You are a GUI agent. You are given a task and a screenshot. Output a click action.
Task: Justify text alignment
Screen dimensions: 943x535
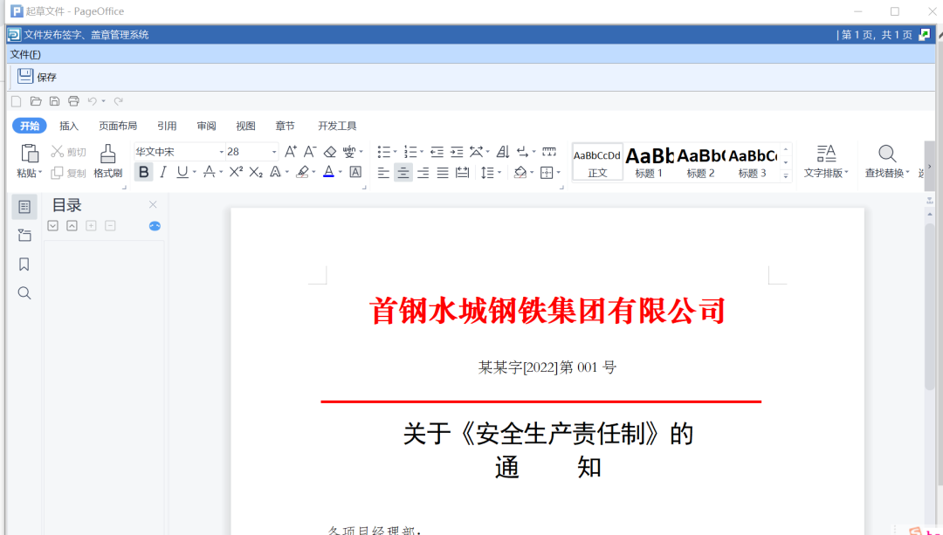[443, 173]
